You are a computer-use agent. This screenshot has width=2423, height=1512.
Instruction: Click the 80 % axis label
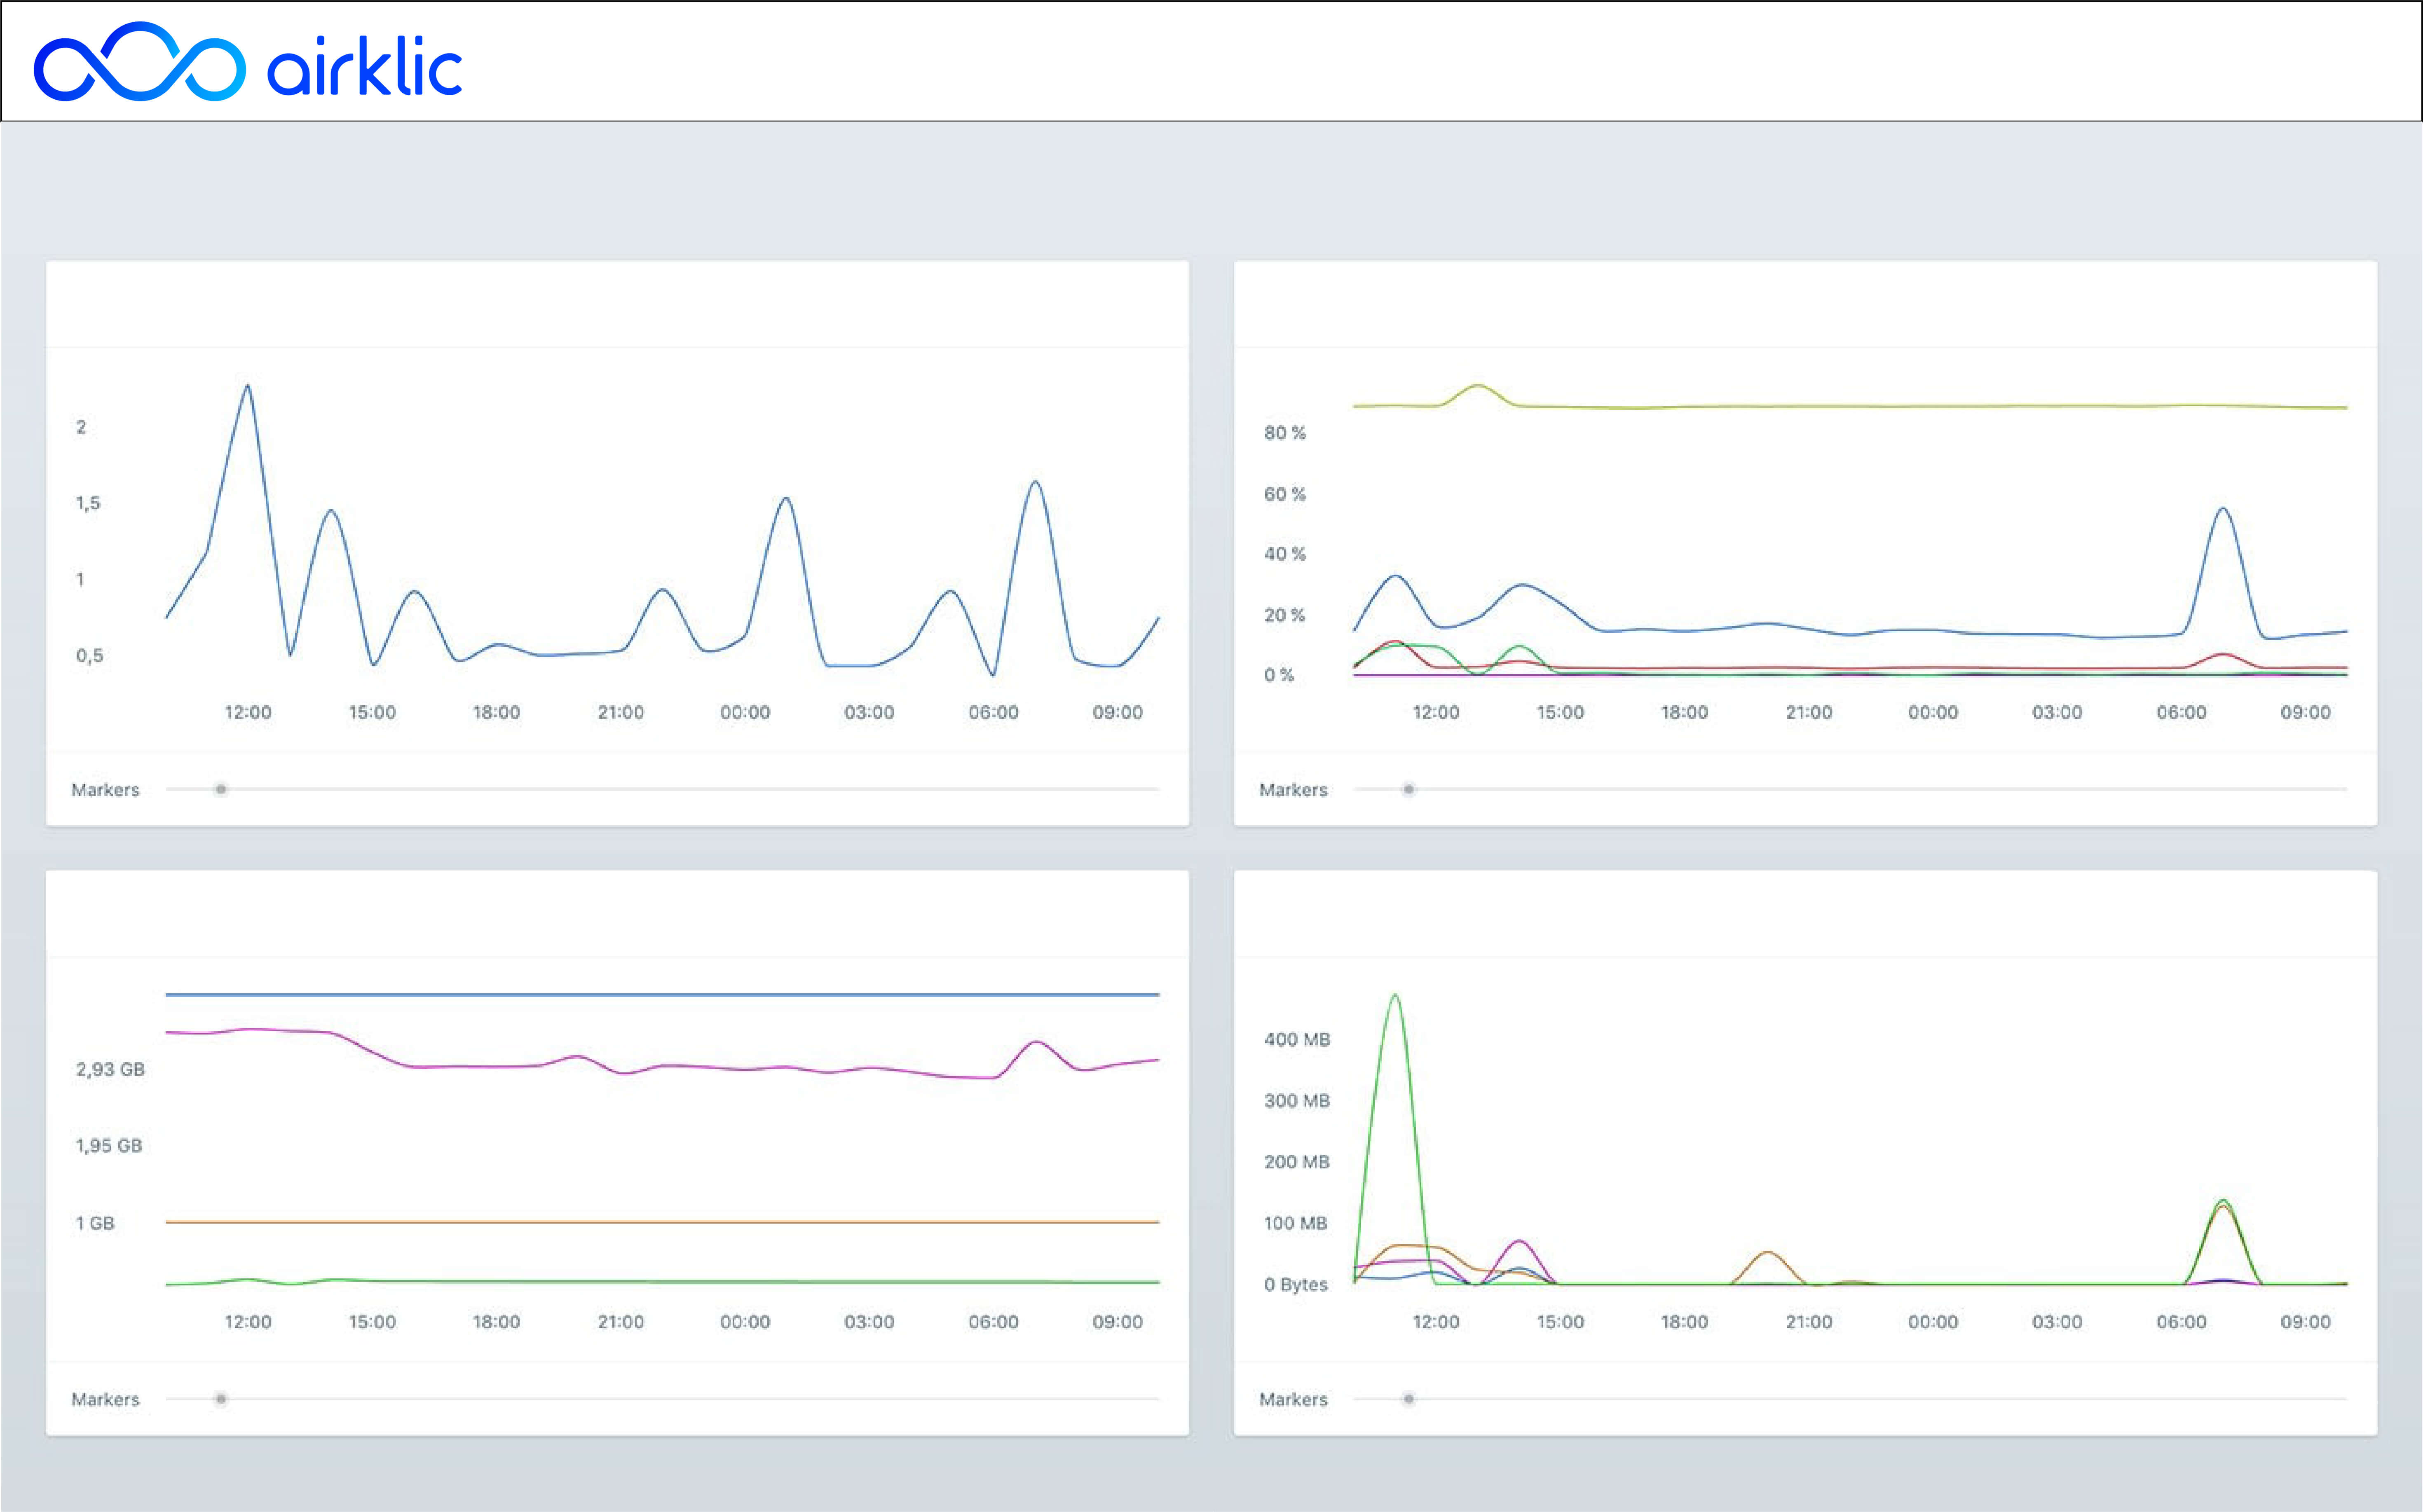[1284, 432]
